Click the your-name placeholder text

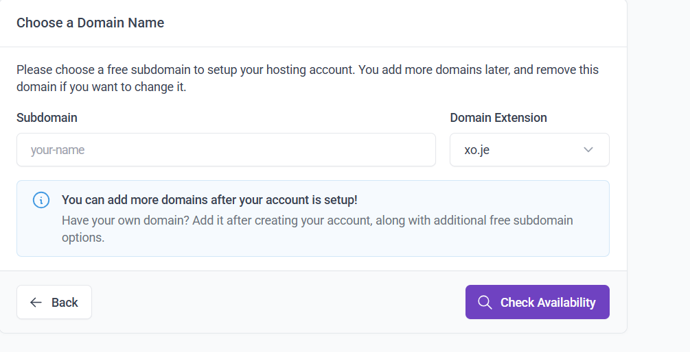(x=58, y=150)
